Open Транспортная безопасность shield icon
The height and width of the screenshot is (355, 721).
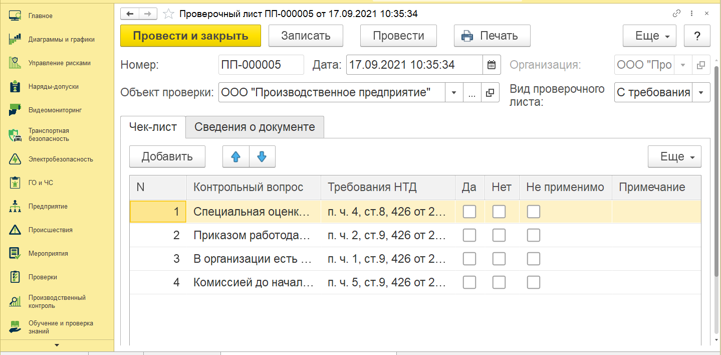(15, 134)
